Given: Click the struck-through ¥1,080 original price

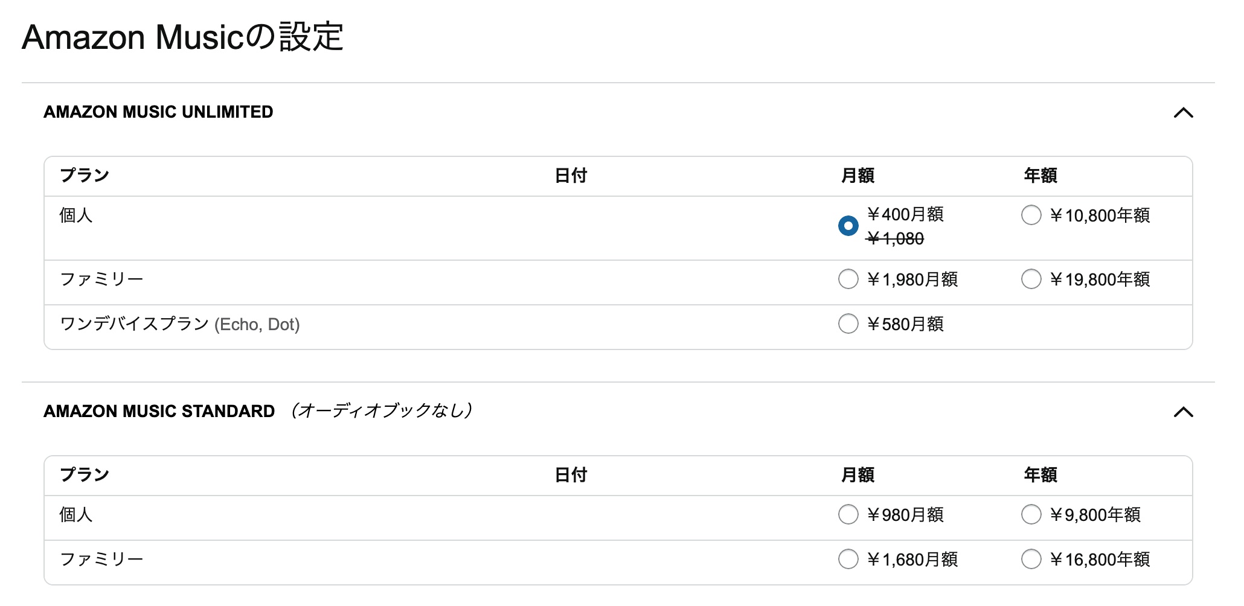Looking at the screenshot, I should coord(895,239).
